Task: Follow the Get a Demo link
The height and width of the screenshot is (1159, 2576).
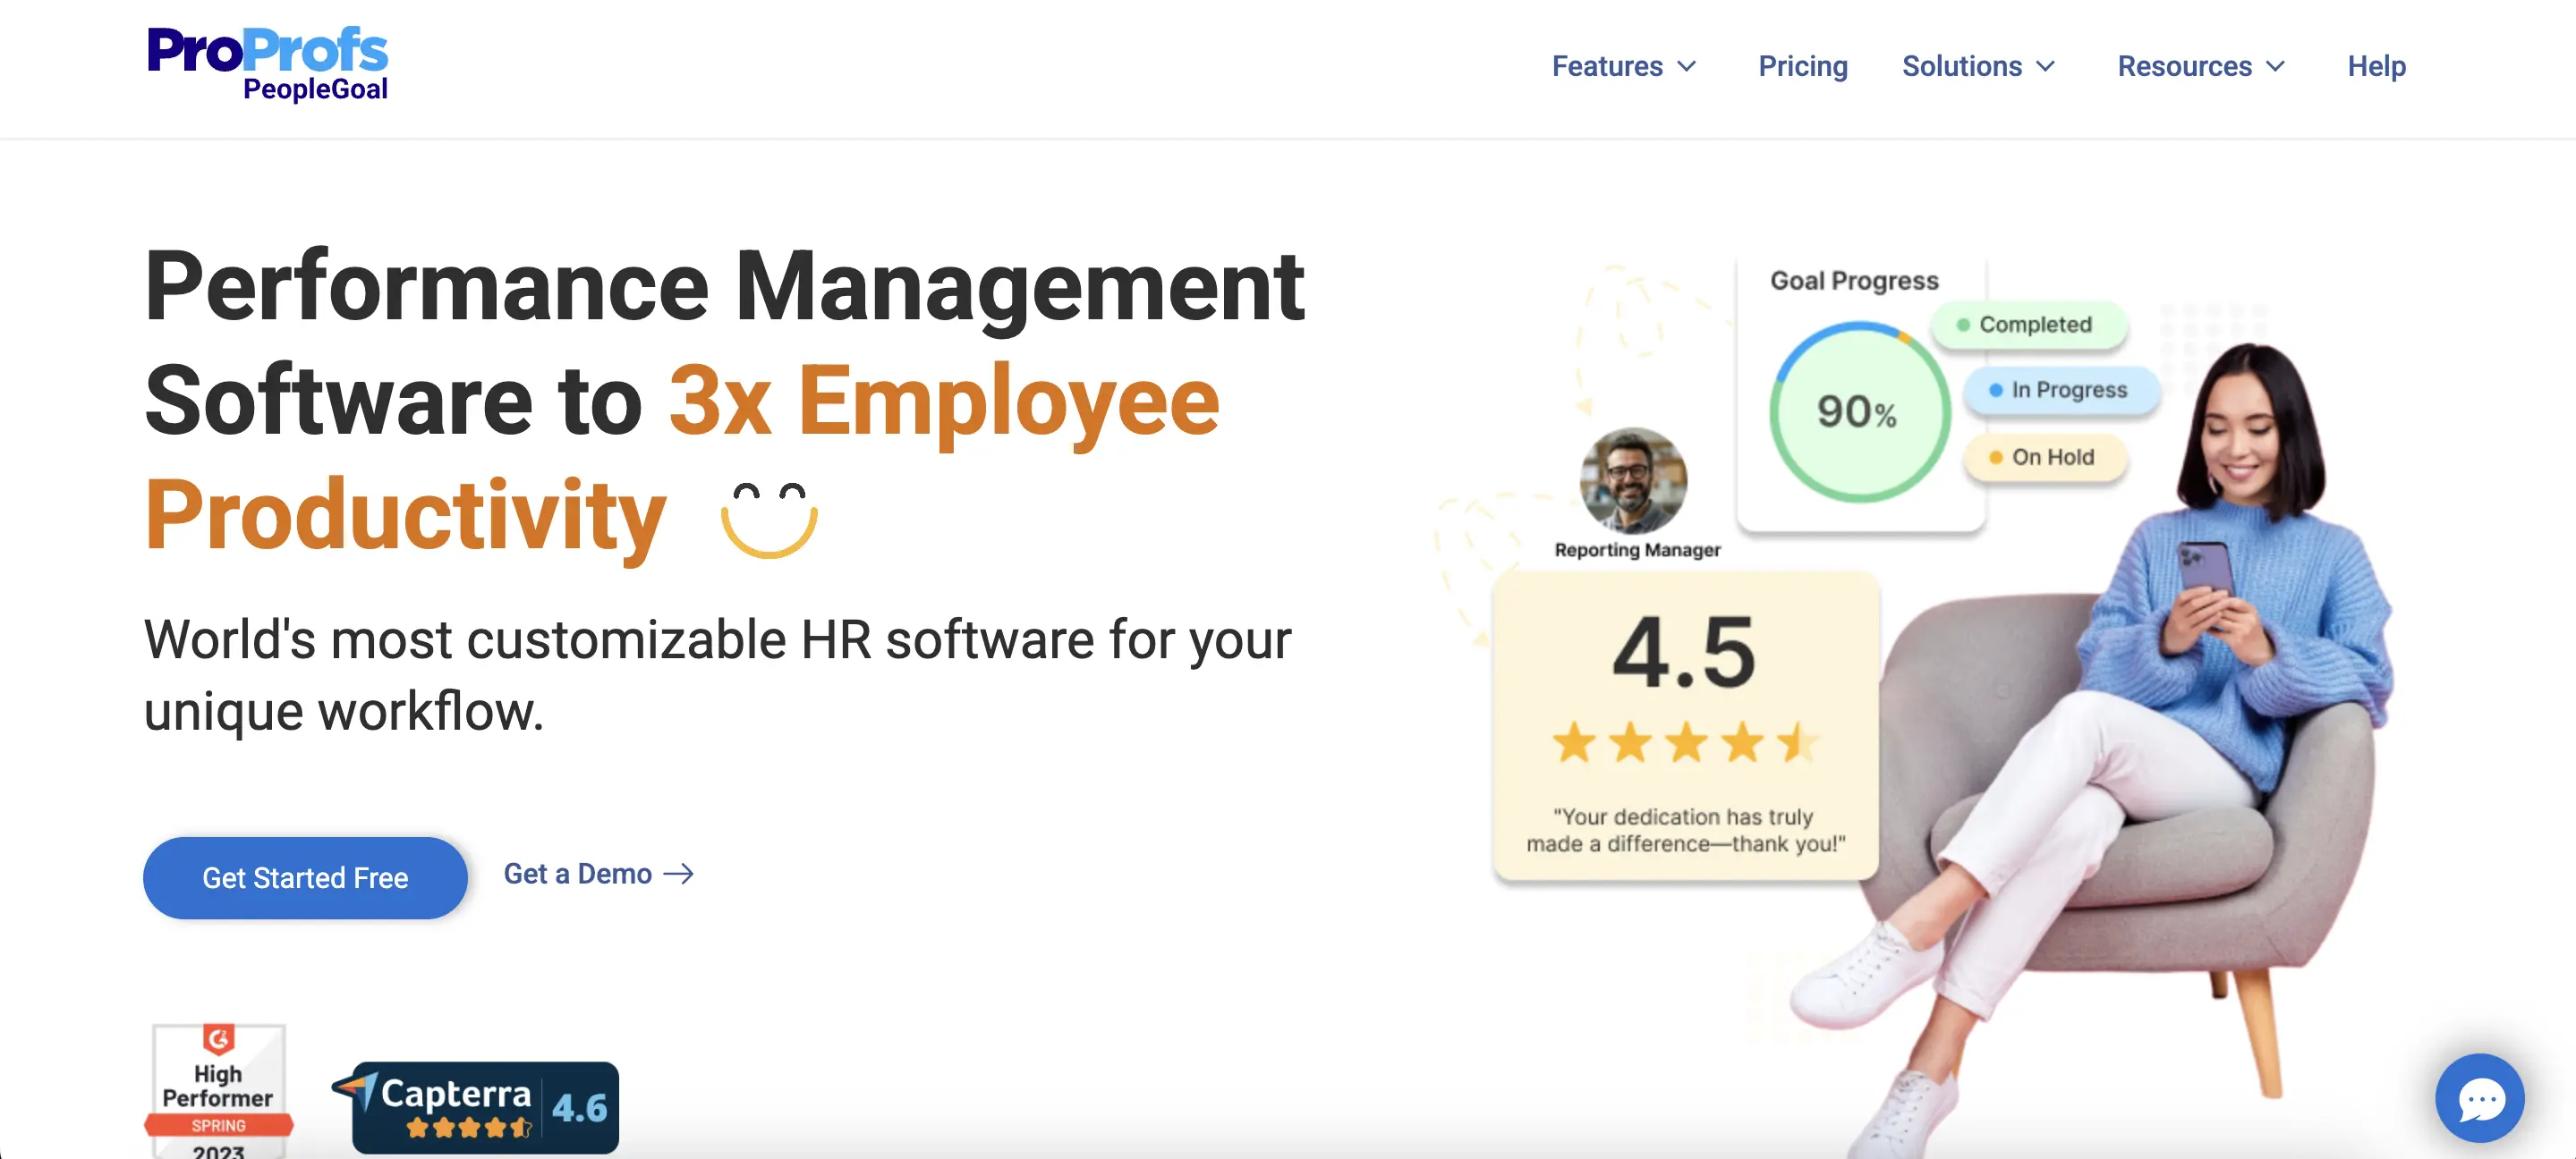Action: point(577,875)
